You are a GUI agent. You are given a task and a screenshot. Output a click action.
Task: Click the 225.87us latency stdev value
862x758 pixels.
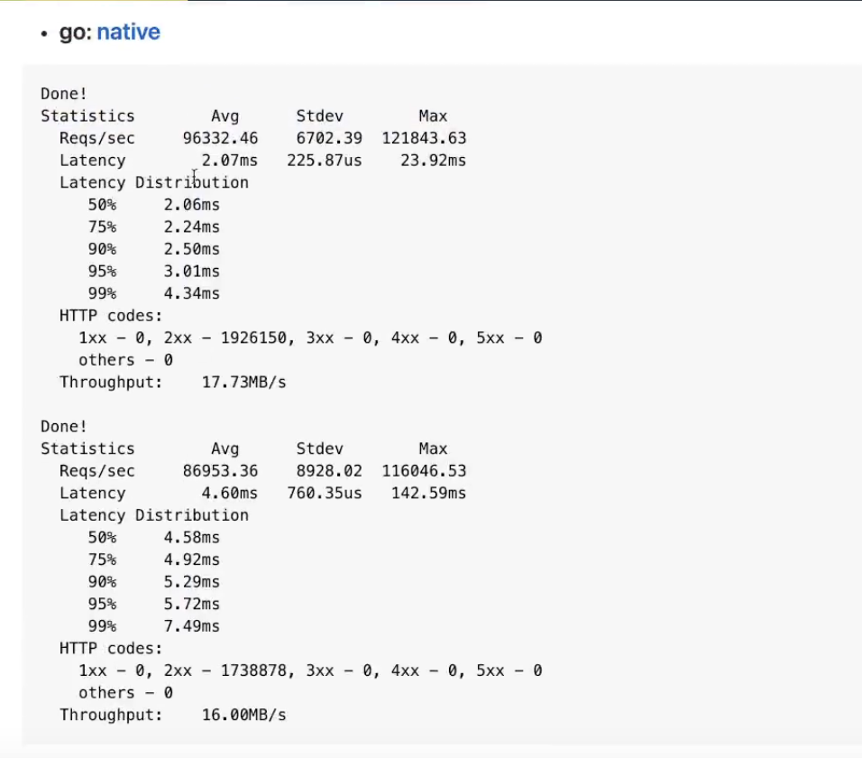(324, 161)
